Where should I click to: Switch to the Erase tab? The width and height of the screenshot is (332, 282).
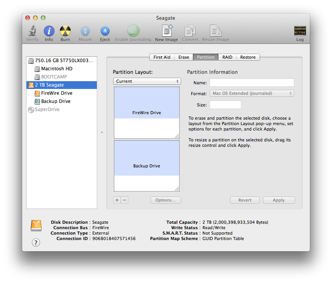[184, 57]
